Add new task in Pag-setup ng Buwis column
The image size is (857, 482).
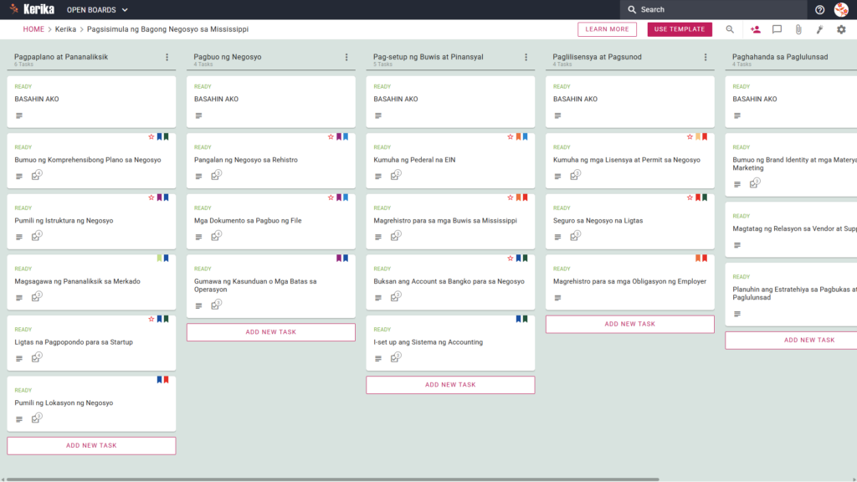click(450, 385)
